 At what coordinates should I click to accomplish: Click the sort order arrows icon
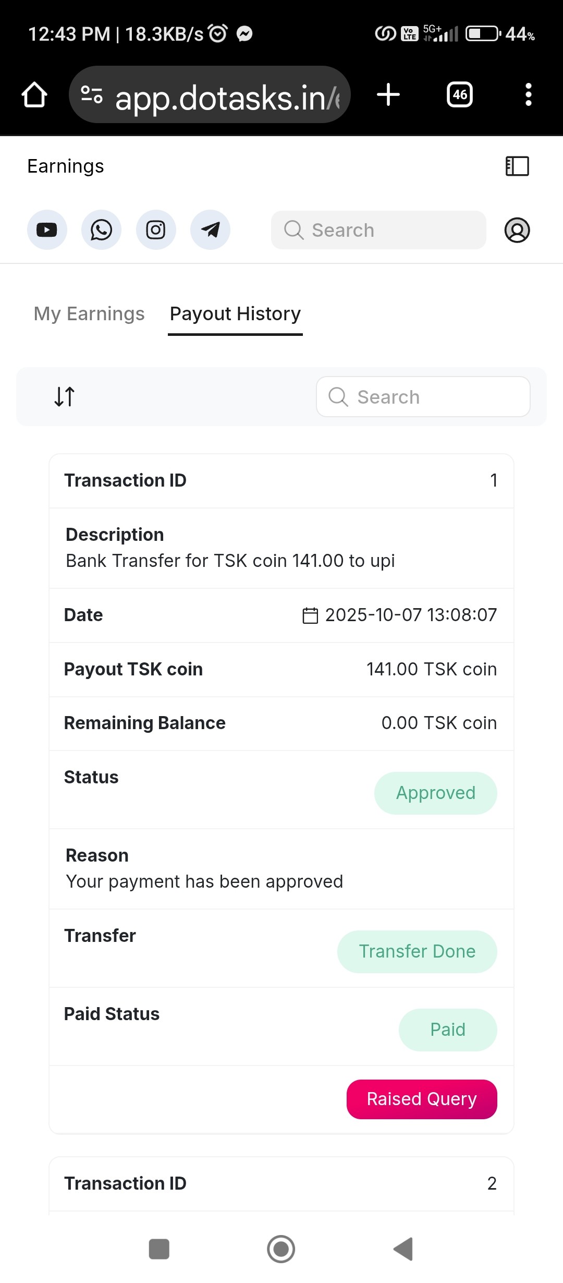click(x=65, y=396)
